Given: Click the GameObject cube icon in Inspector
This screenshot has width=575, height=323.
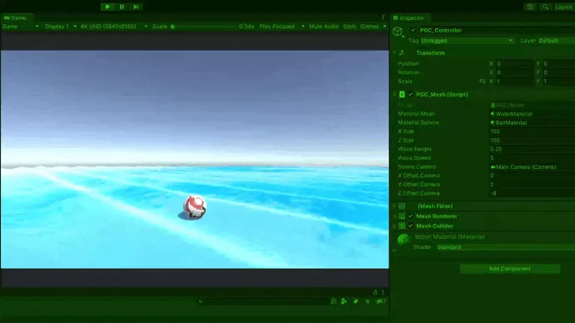Looking at the screenshot, I should coord(397,32).
